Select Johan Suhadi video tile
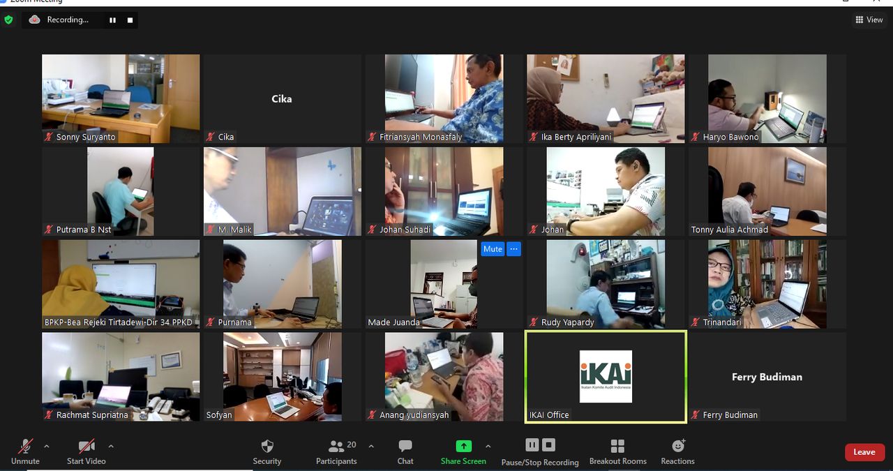This screenshot has height=471, width=893. pos(444,191)
